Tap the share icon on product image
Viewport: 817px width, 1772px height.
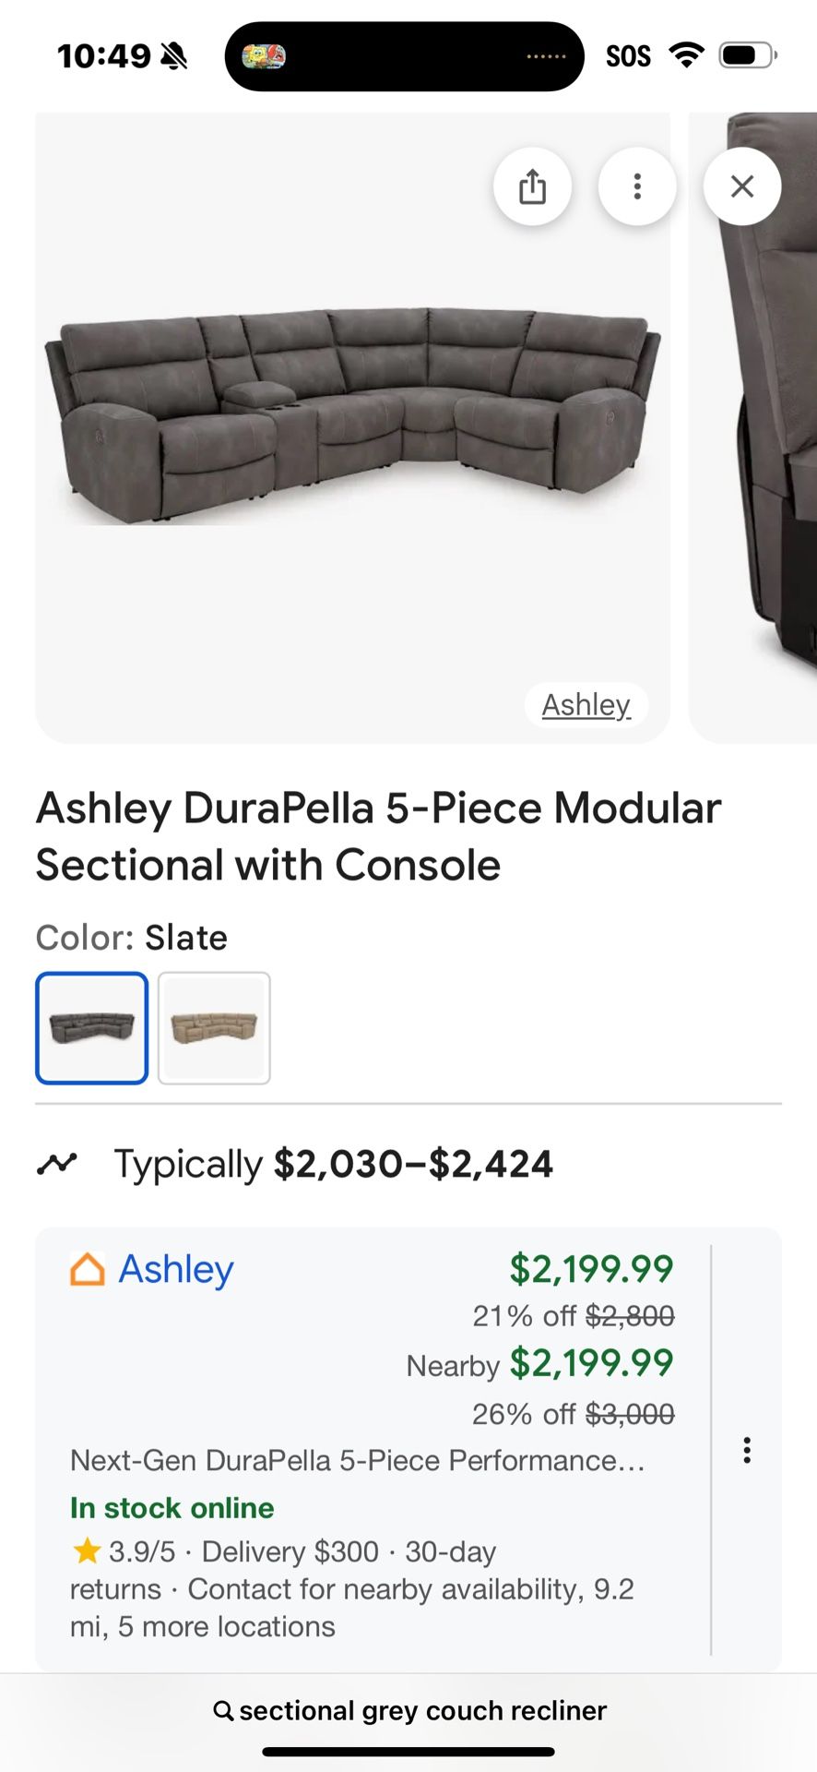[x=532, y=186]
